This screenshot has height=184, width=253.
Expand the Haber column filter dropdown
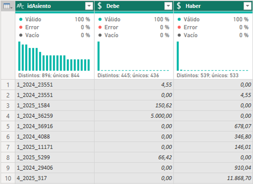click(247, 6)
